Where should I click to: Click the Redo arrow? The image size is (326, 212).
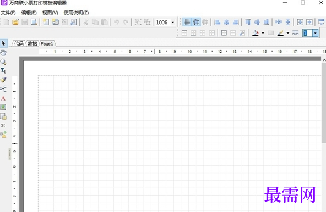pos(126,22)
